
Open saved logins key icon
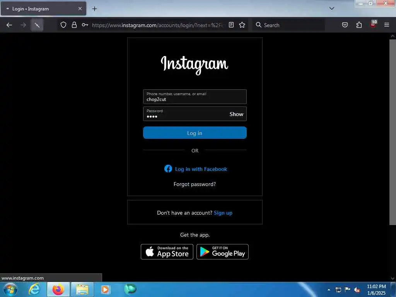85,25
